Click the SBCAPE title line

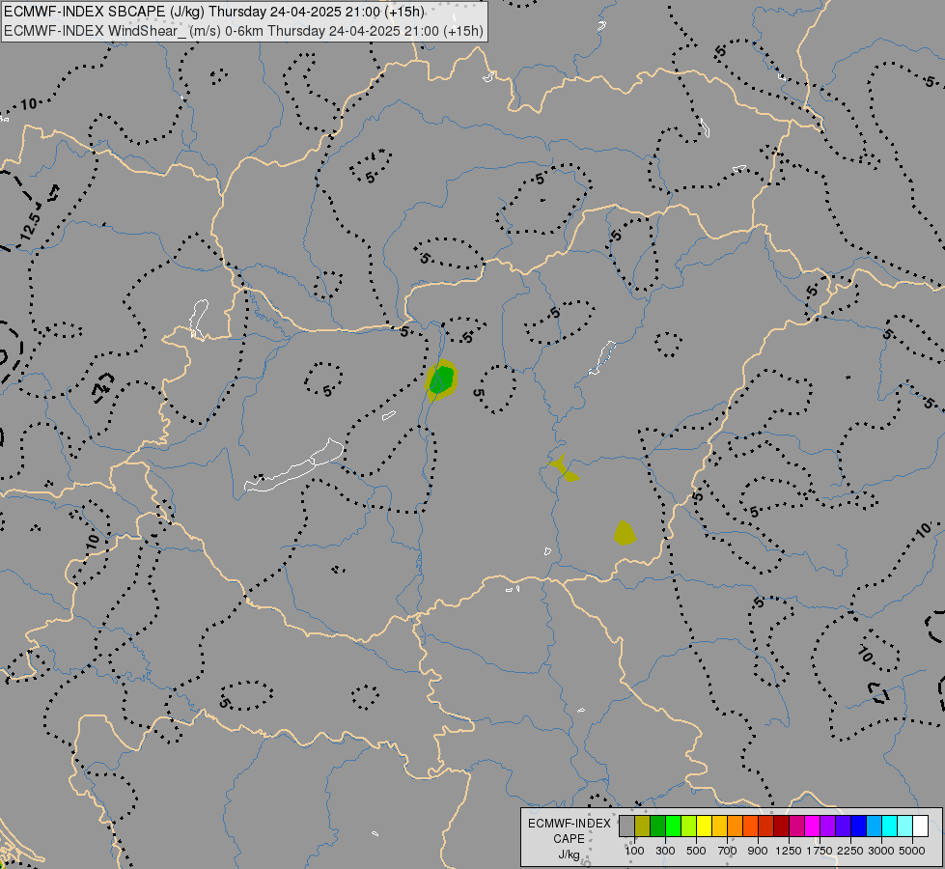[x=214, y=12]
